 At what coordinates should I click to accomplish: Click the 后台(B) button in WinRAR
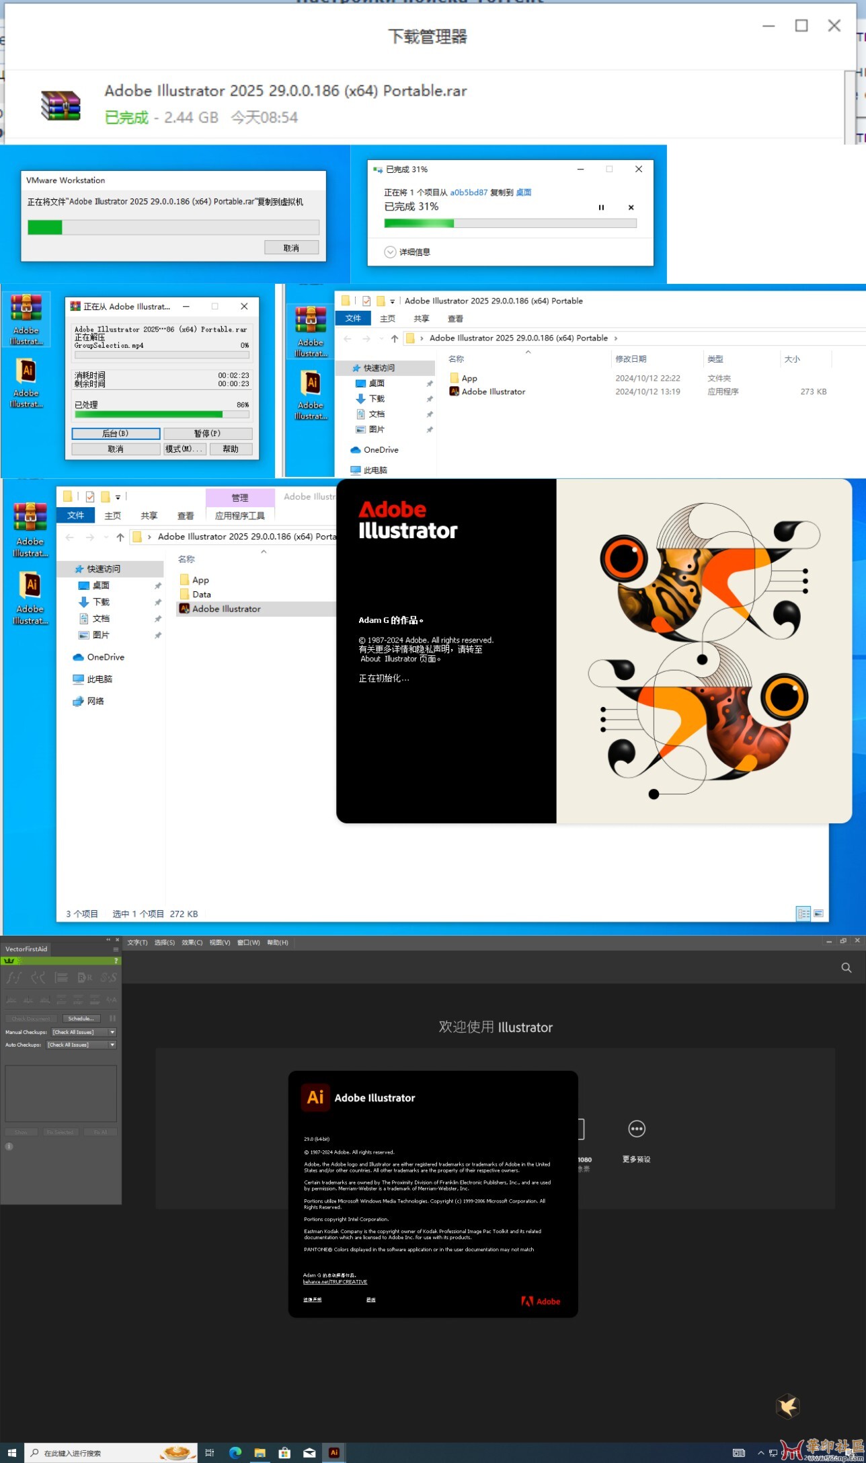tap(116, 434)
